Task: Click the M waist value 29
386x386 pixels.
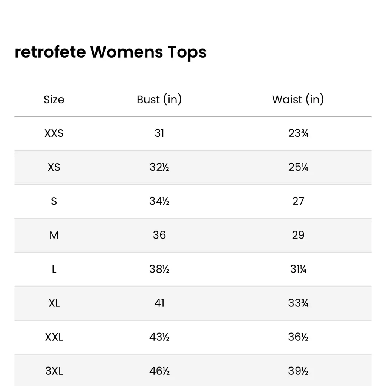Action: click(x=298, y=235)
